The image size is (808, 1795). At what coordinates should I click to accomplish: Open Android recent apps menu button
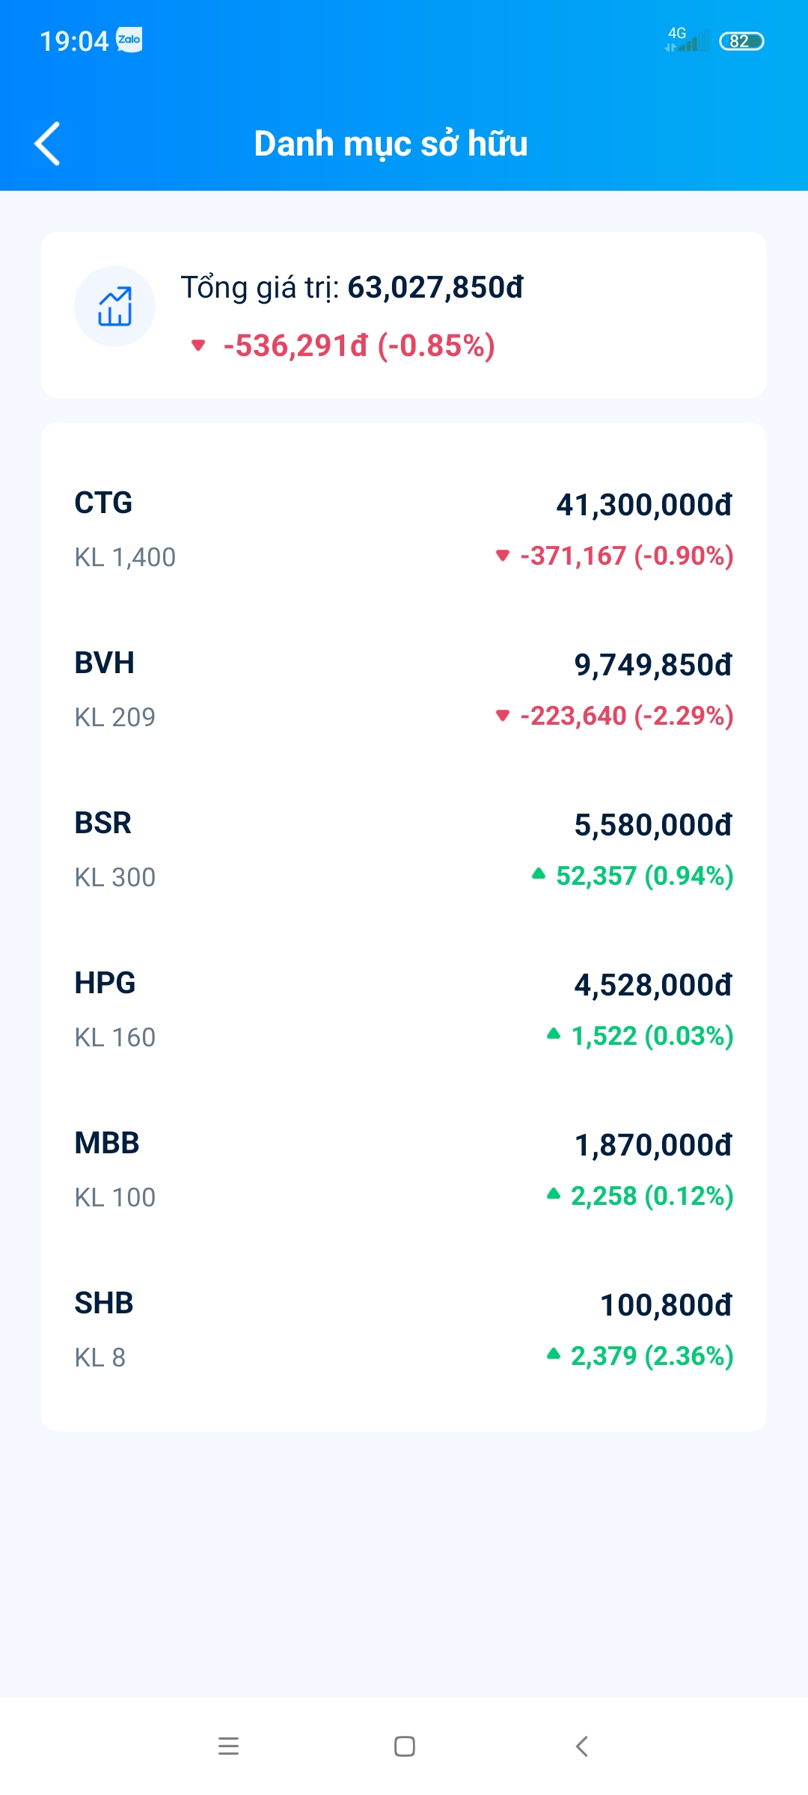point(228,1746)
